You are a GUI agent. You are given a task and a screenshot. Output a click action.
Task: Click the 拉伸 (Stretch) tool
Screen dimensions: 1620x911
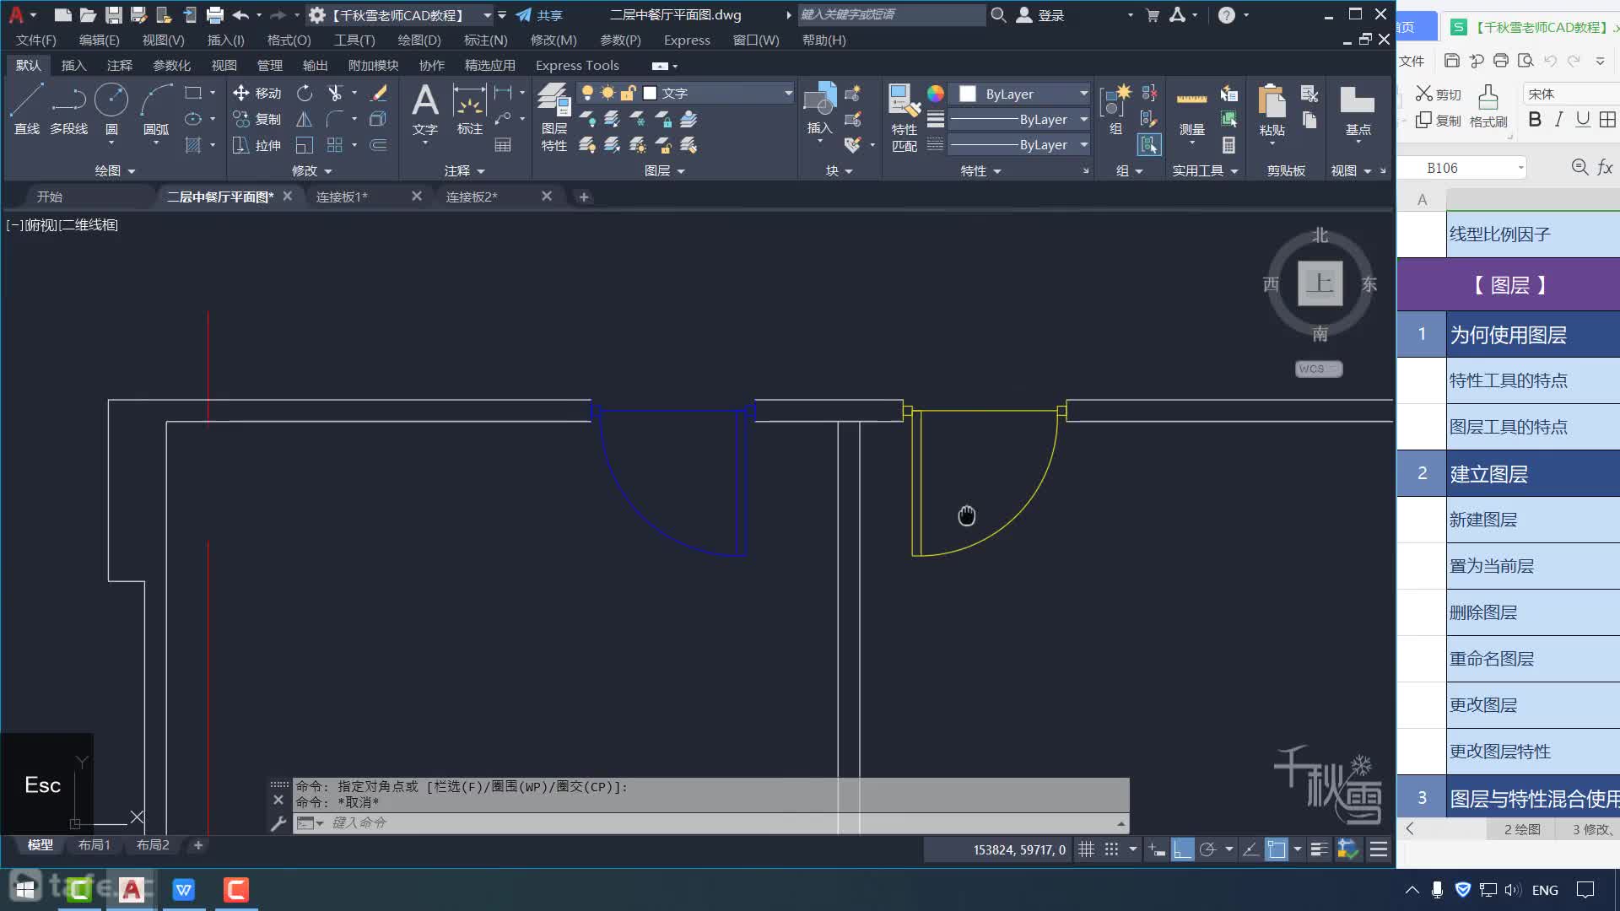pos(257,145)
